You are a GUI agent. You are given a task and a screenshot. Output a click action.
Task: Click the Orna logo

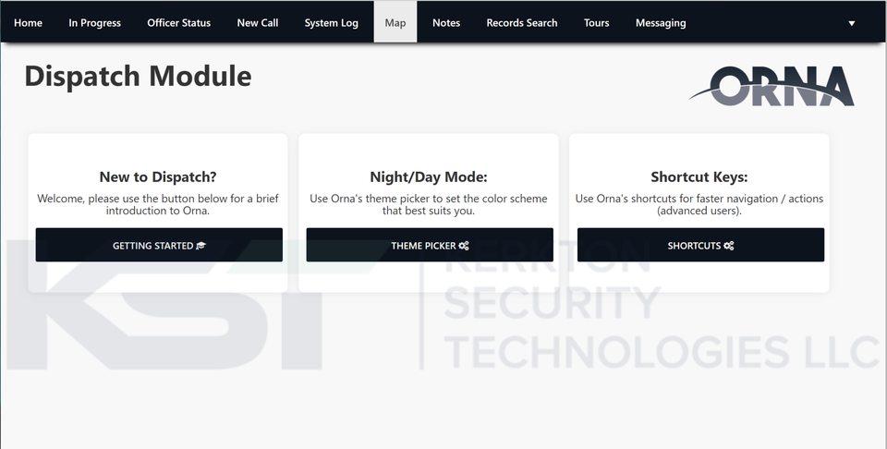click(772, 86)
